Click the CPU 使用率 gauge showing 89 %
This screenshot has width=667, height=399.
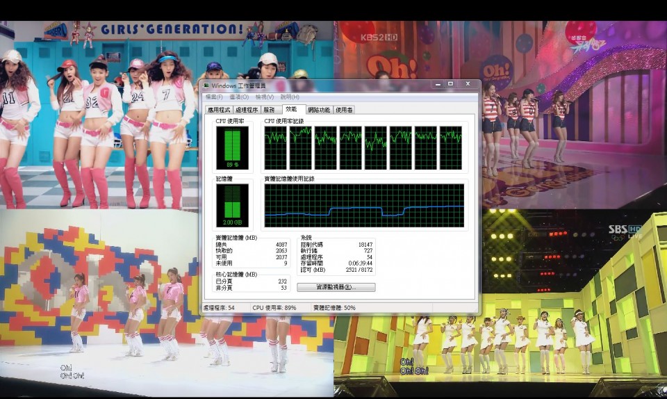click(232, 147)
